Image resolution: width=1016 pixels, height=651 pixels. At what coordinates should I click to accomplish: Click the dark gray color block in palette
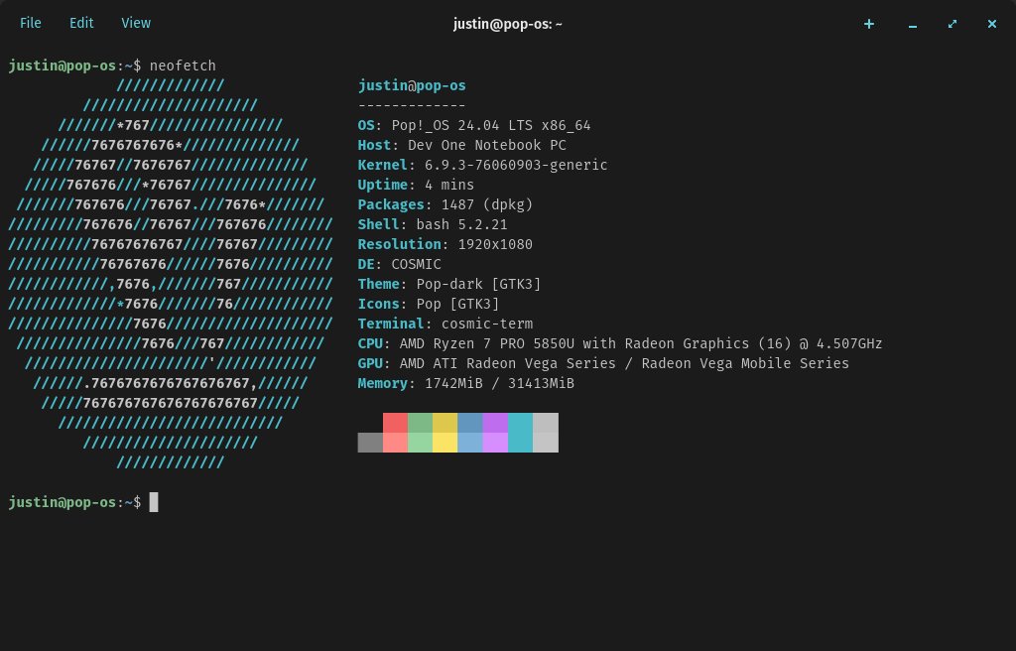[x=370, y=443]
